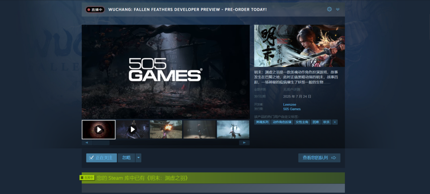Image resolution: width=430 pixels, height=194 pixels.
Task: Select the fire explosion screenshot thumbnail
Action: (166, 129)
